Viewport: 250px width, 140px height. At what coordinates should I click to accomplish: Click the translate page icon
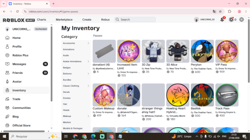214,12
